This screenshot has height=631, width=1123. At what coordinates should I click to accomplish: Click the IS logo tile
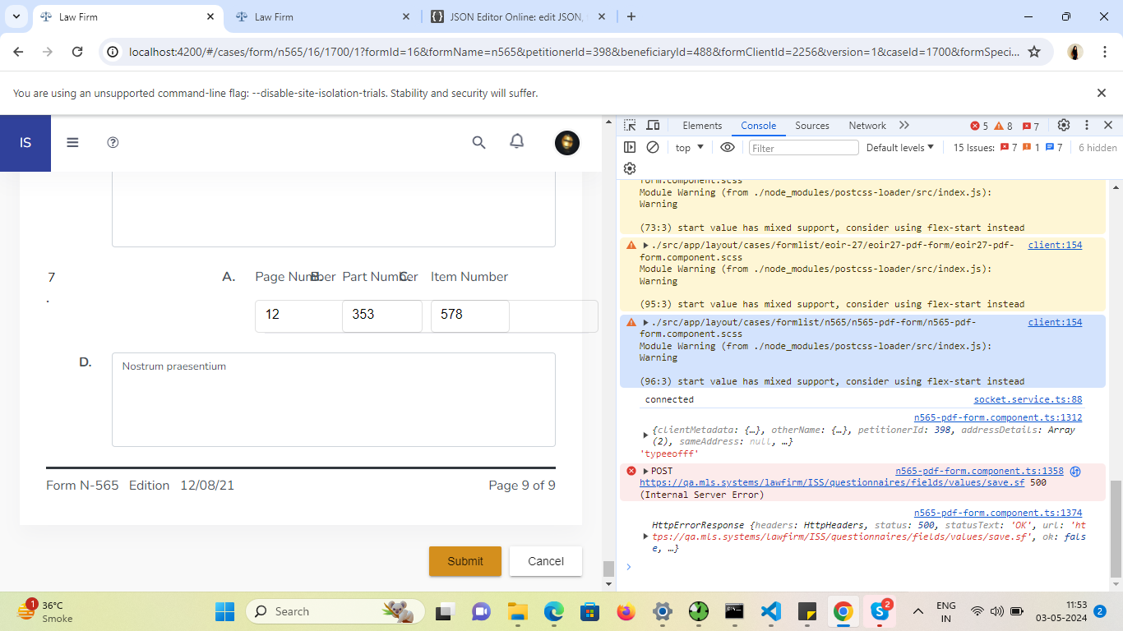click(25, 143)
